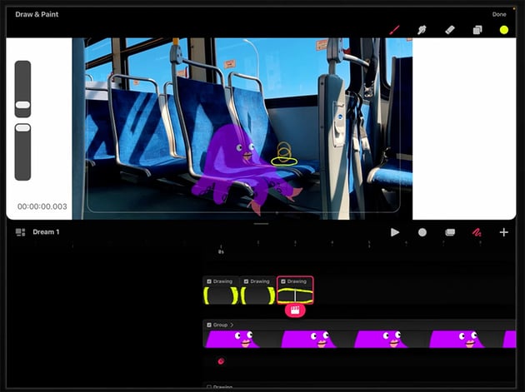Open the gallery grid icon
This screenshot has width=525, height=392.
pyautogui.click(x=21, y=232)
